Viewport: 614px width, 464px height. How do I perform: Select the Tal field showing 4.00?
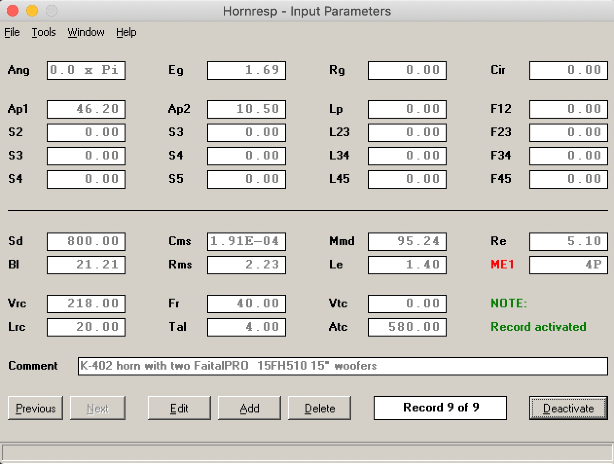point(247,327)
